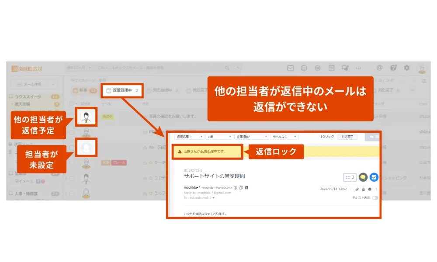The width and height of the screenshot is (437, 262).
Task: Open the three-dot more menu in top bar
Action: click(x=358, y=68)
